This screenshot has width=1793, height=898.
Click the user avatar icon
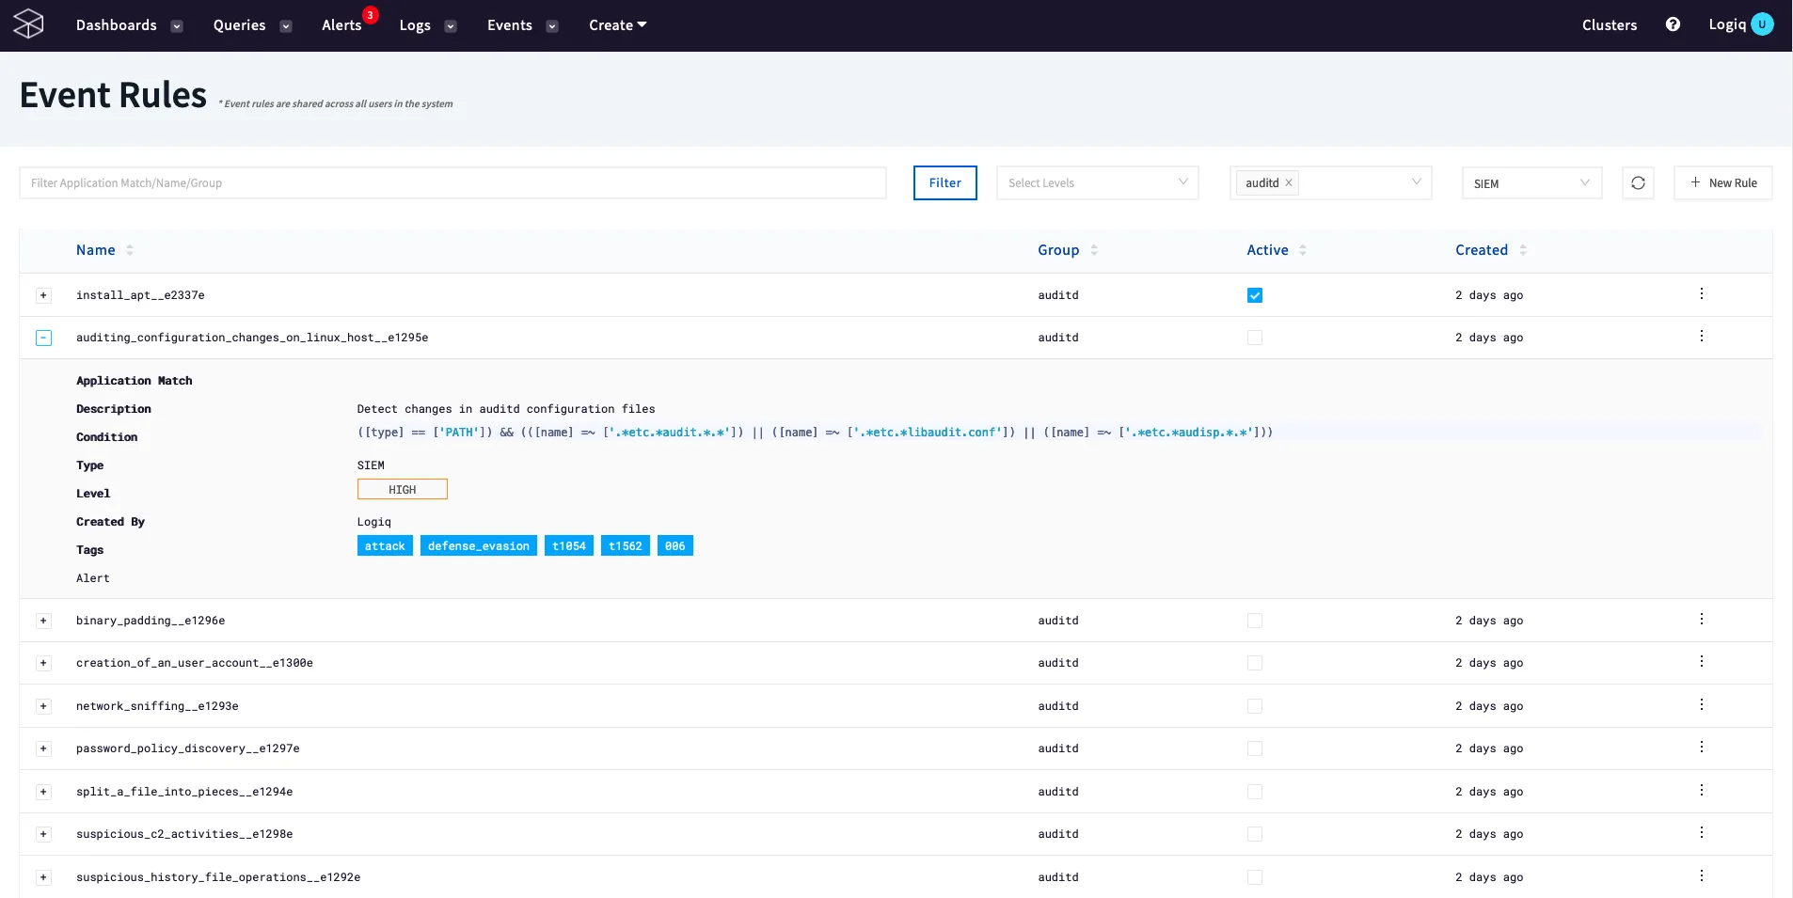click(1762, 24)
